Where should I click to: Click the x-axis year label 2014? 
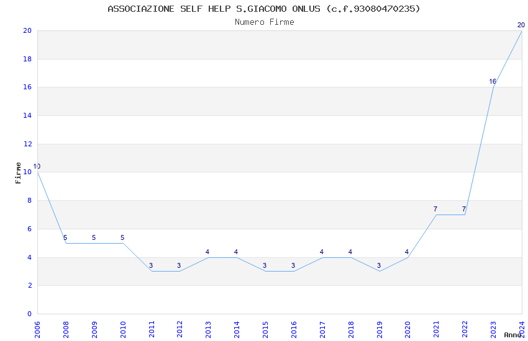(237, 329)
